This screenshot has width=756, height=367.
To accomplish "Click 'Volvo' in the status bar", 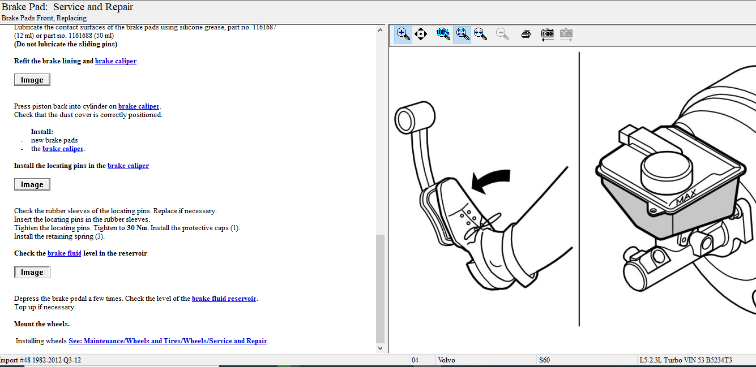I will 446,360.
